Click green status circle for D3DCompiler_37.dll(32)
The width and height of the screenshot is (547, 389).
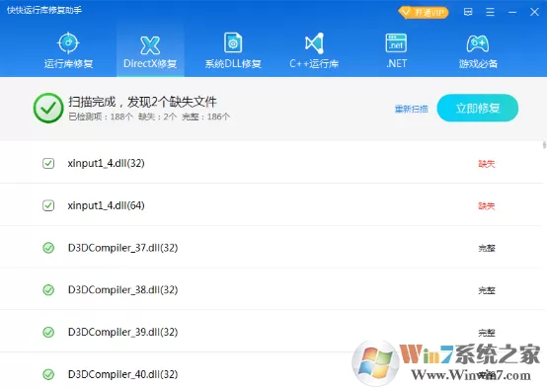pos(48,248)
